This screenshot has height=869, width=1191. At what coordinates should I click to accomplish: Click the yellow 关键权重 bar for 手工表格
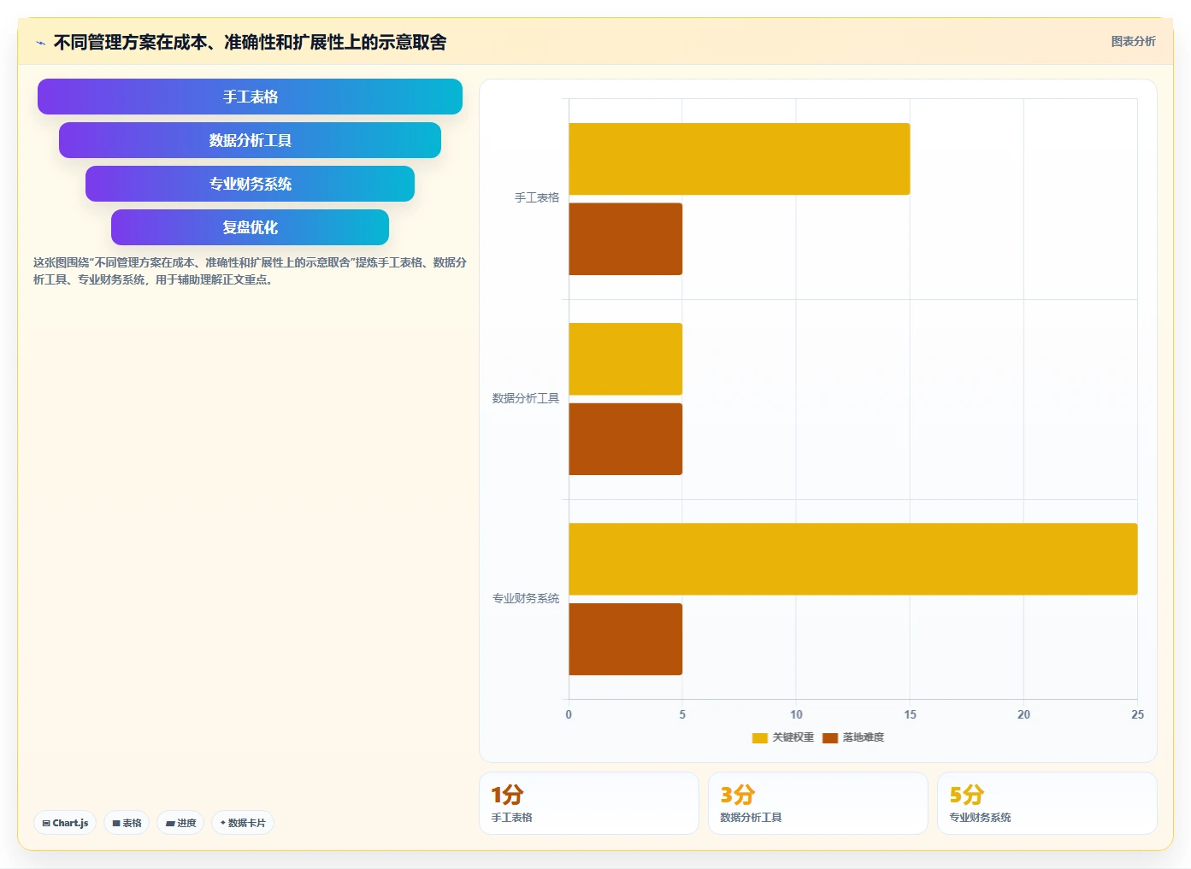click(740, 159)
